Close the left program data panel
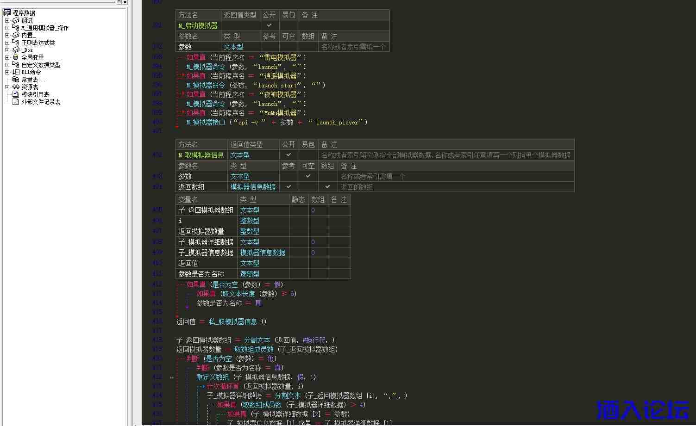The width and height of the screenshot is (696, 426). 125,2
